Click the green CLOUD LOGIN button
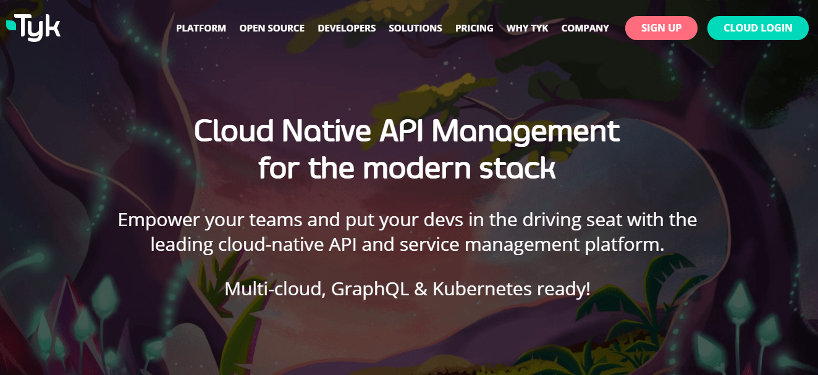 click(757, 28)
